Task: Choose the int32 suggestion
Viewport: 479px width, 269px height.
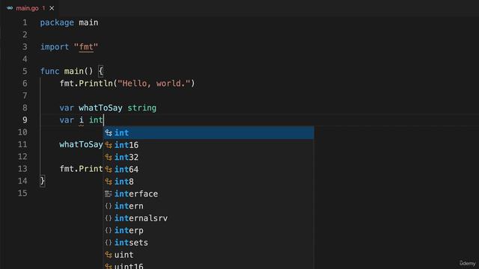Action: coord(209,157)
